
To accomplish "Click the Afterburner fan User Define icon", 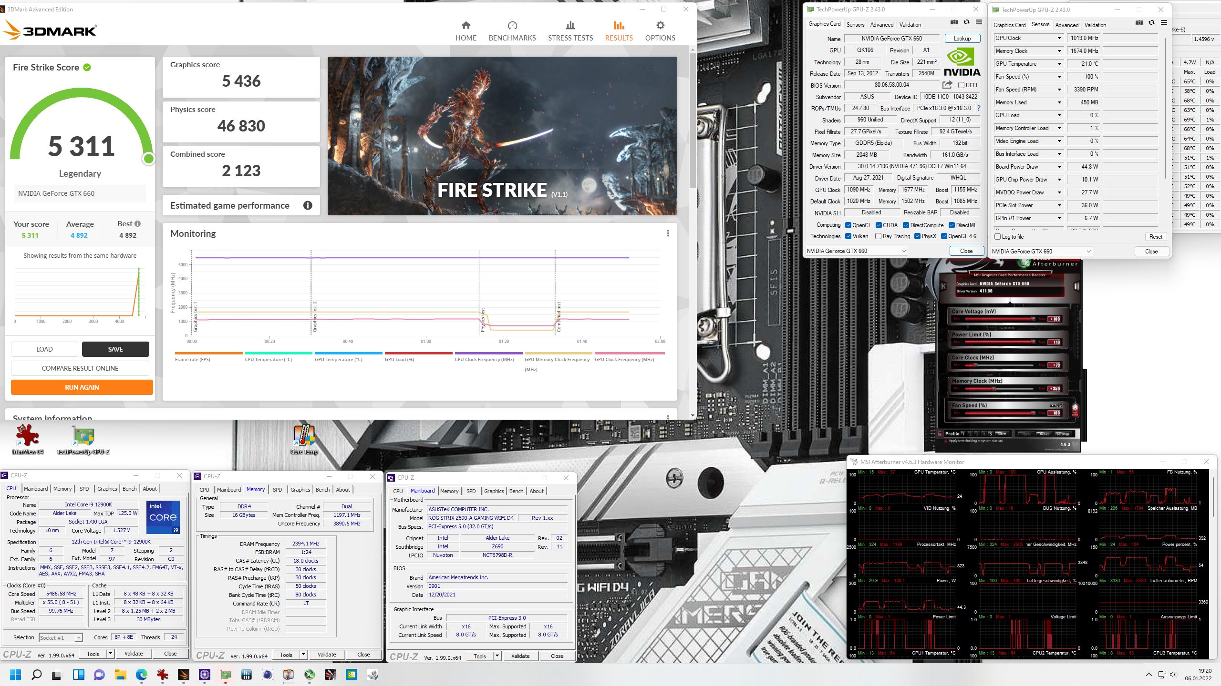I will [1075, 410].
